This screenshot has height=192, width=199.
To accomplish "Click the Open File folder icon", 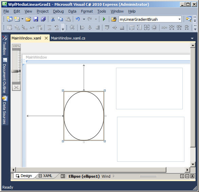I will 28,19.
